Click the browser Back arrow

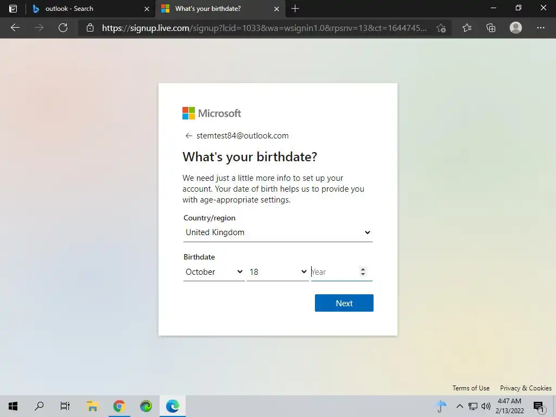pos(15,28)
